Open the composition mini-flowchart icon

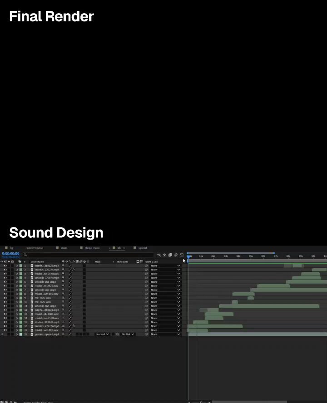click(159, 255)
